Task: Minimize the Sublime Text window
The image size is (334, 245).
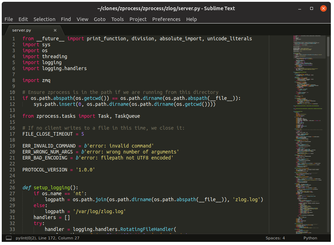Action: click(x=299, y=8)
